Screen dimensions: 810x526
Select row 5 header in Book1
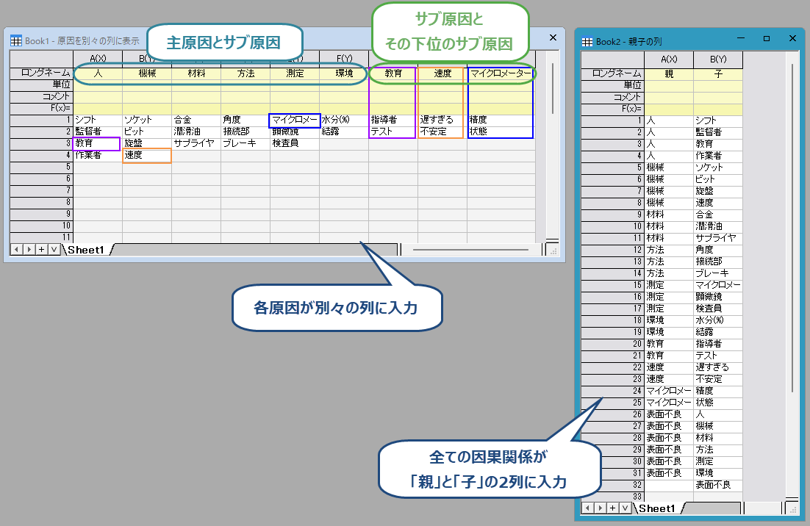41,167
